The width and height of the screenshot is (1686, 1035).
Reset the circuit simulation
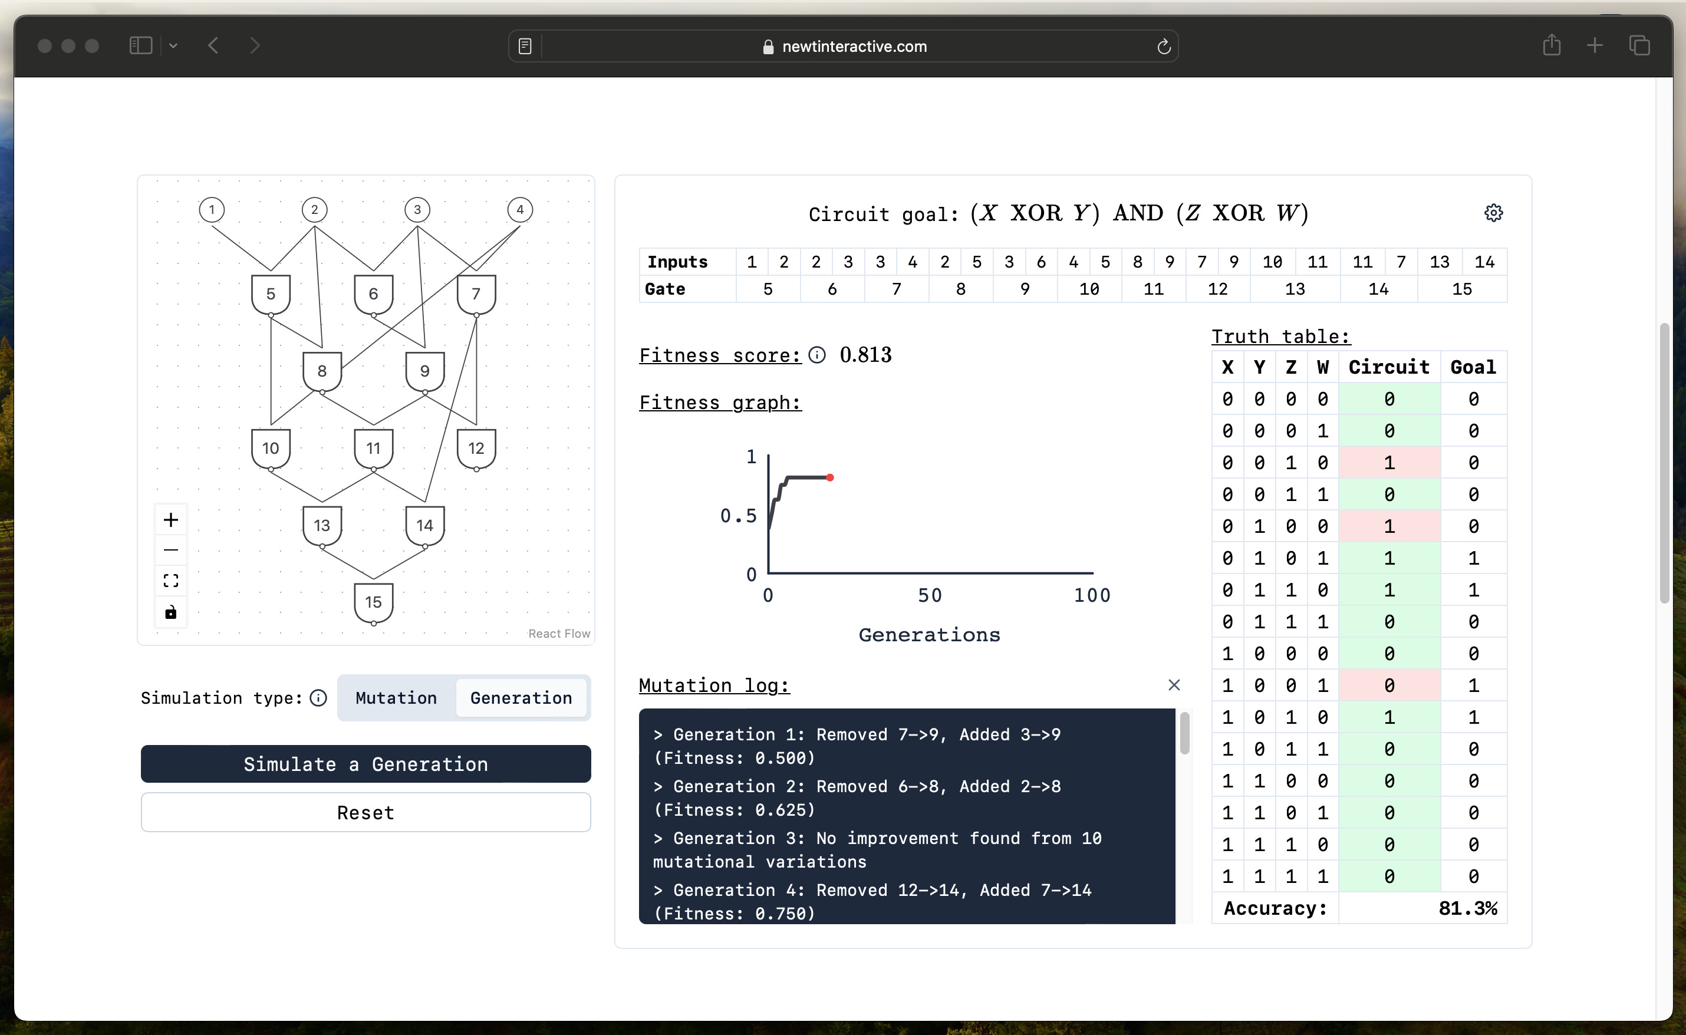click(365, 813)
